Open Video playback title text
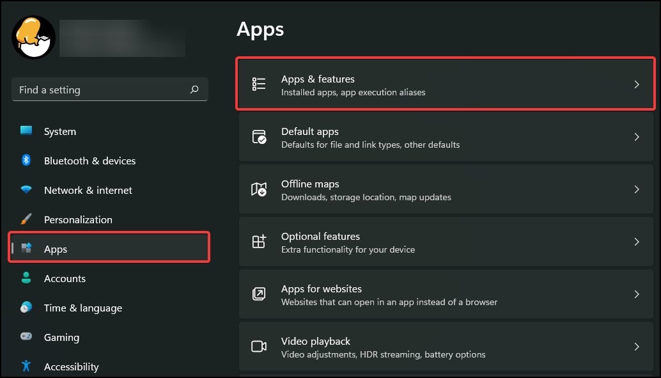 click(316, 341)
